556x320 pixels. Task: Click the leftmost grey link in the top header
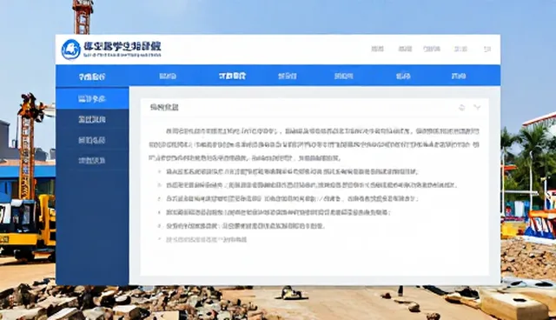coord(377,49)
